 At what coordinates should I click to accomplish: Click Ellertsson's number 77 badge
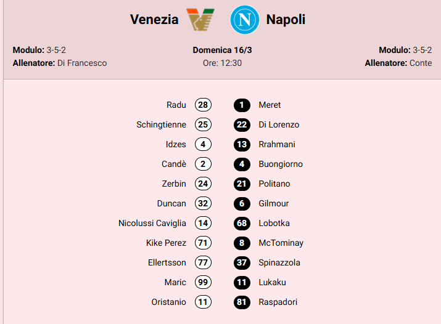(x=203, y=262)
